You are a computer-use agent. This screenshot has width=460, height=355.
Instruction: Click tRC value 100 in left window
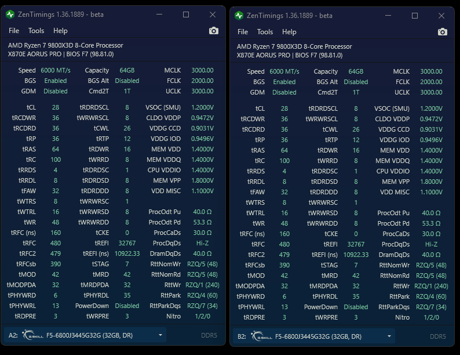point(56,160)
